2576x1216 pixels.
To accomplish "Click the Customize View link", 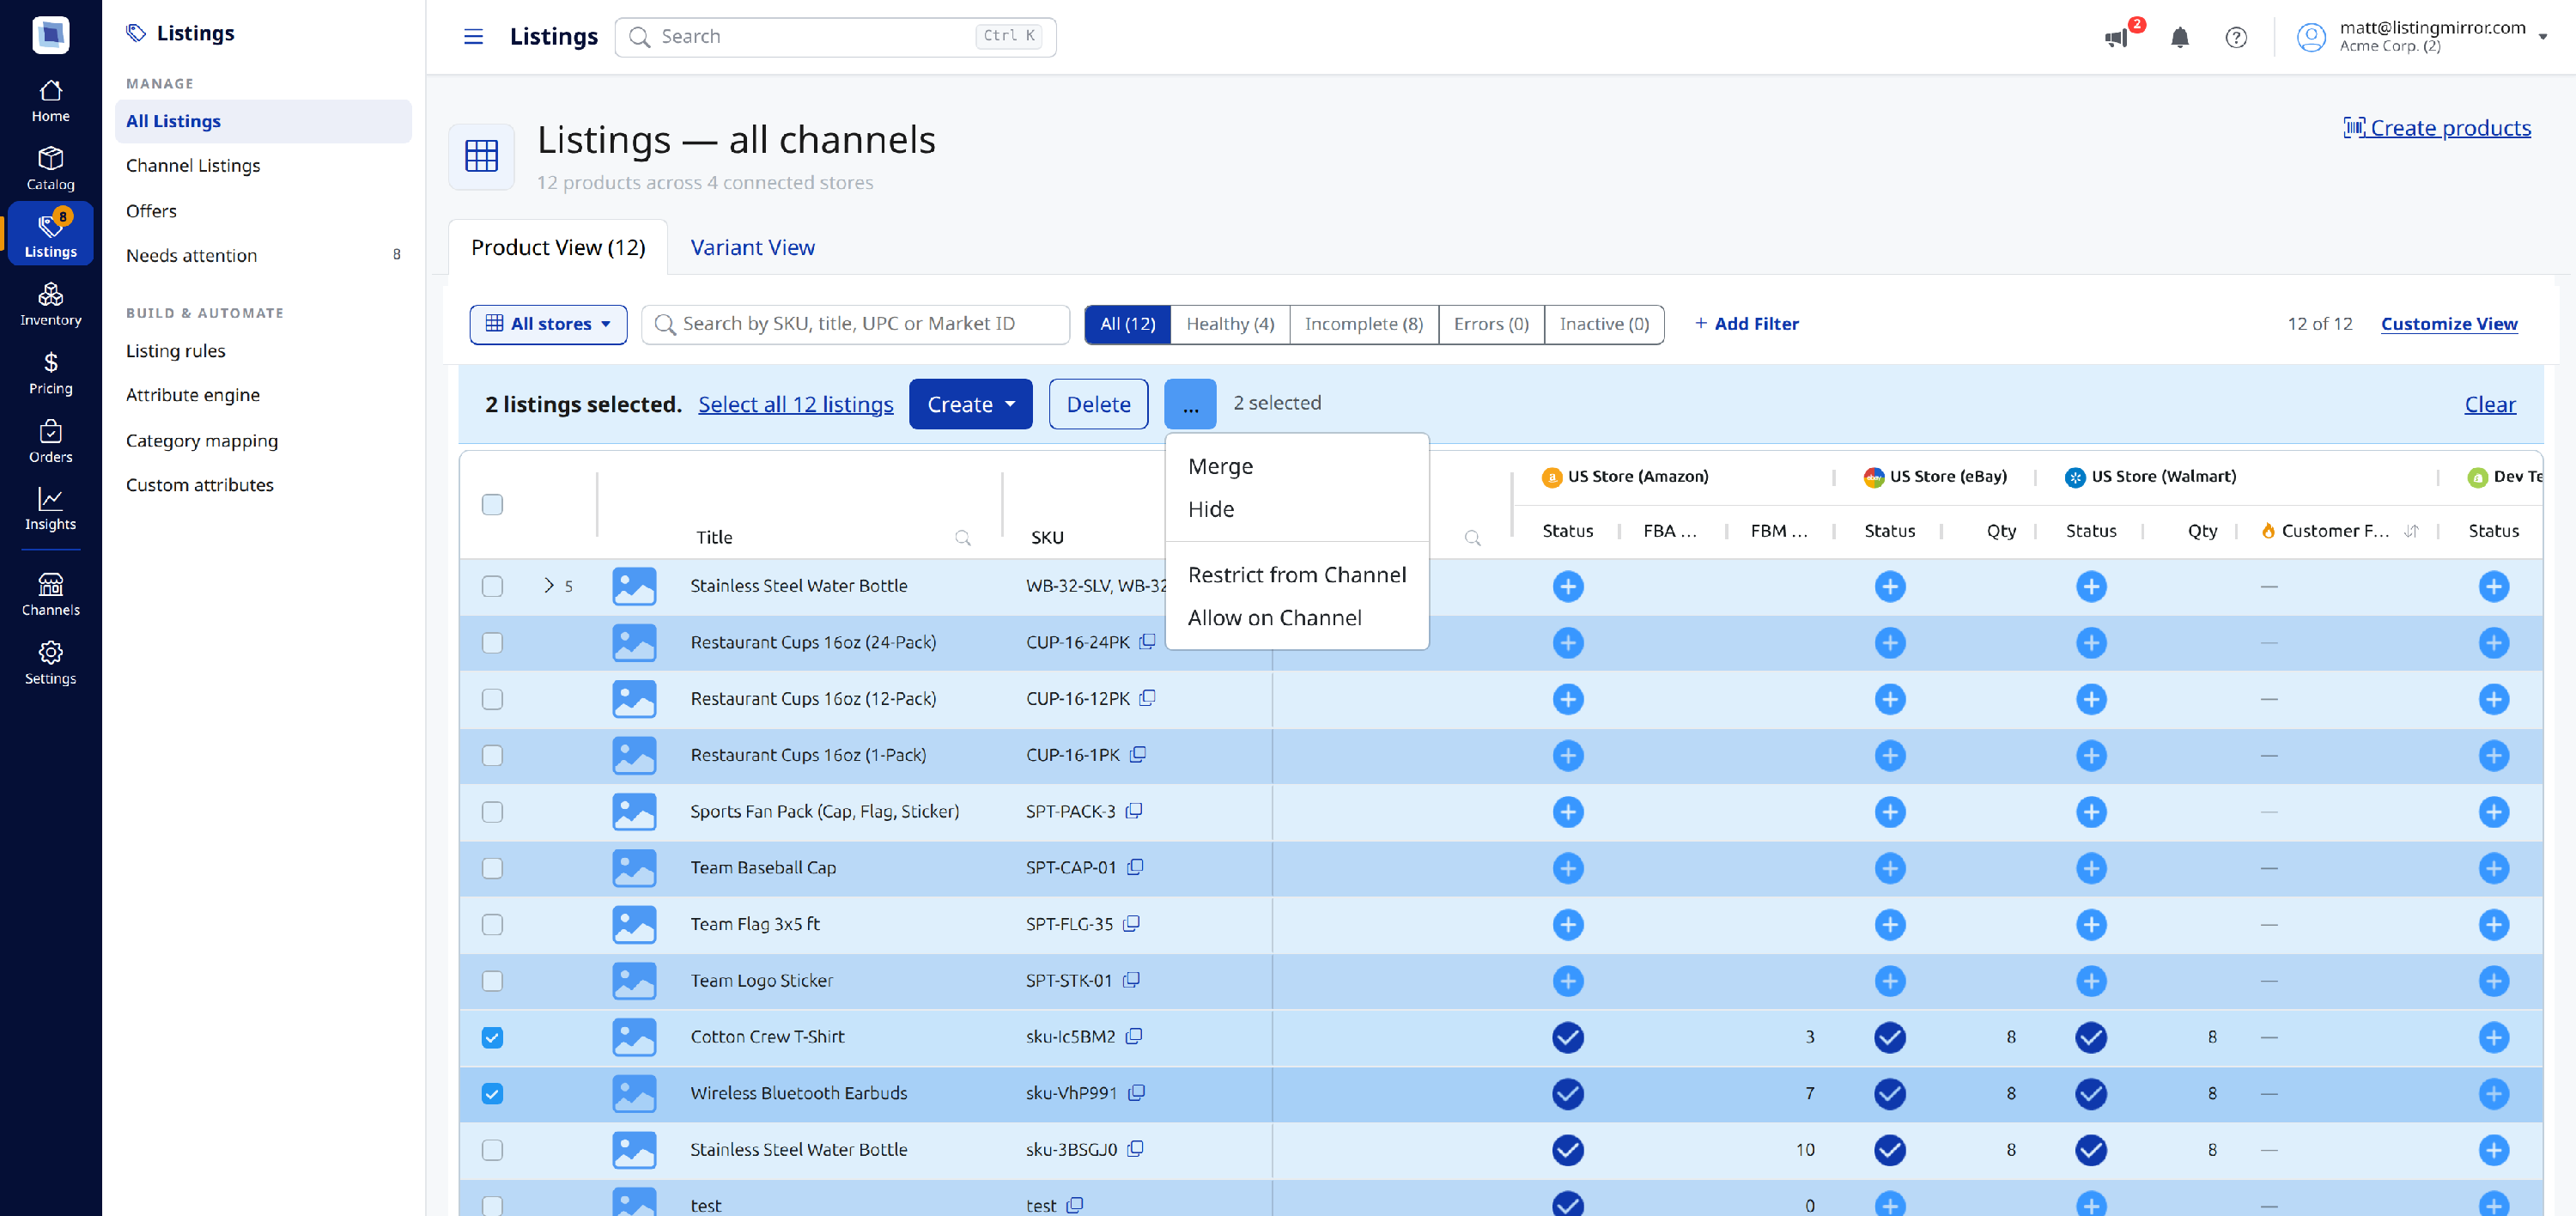I will (2448, 323).
